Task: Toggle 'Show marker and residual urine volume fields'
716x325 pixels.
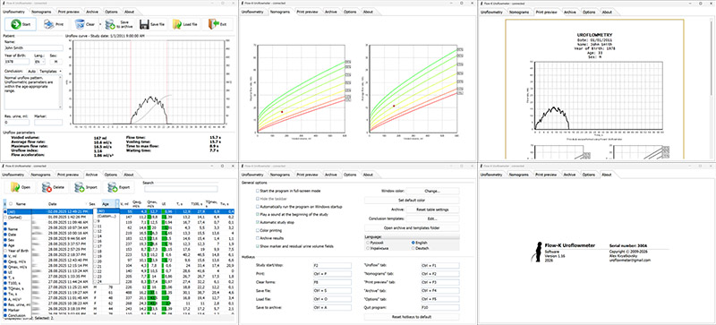Action: point(257,246)
